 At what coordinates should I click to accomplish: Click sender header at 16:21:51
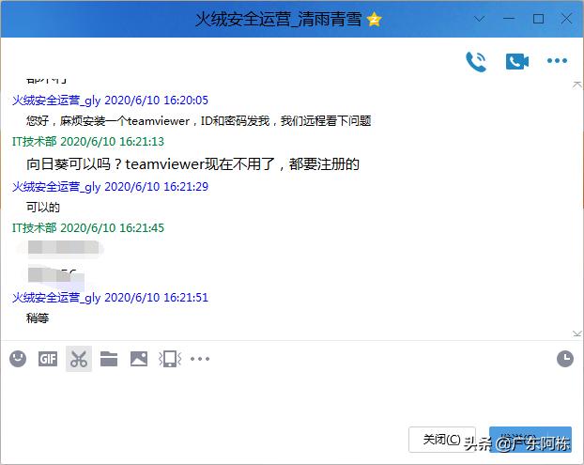click(x=110, y=298)
